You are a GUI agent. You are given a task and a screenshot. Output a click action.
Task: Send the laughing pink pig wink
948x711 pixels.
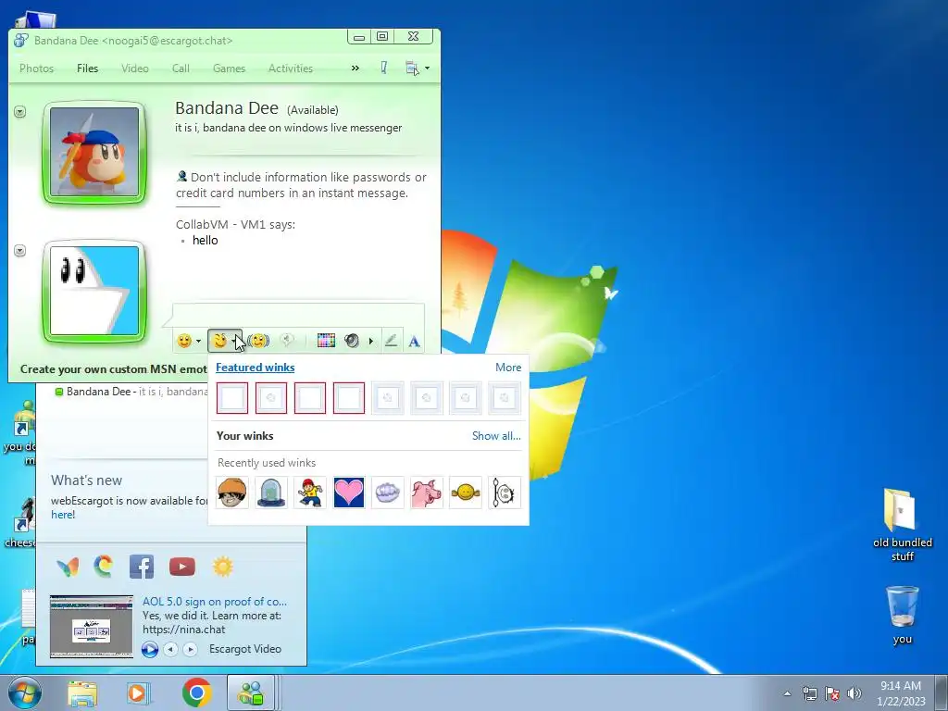click(426, 493)
